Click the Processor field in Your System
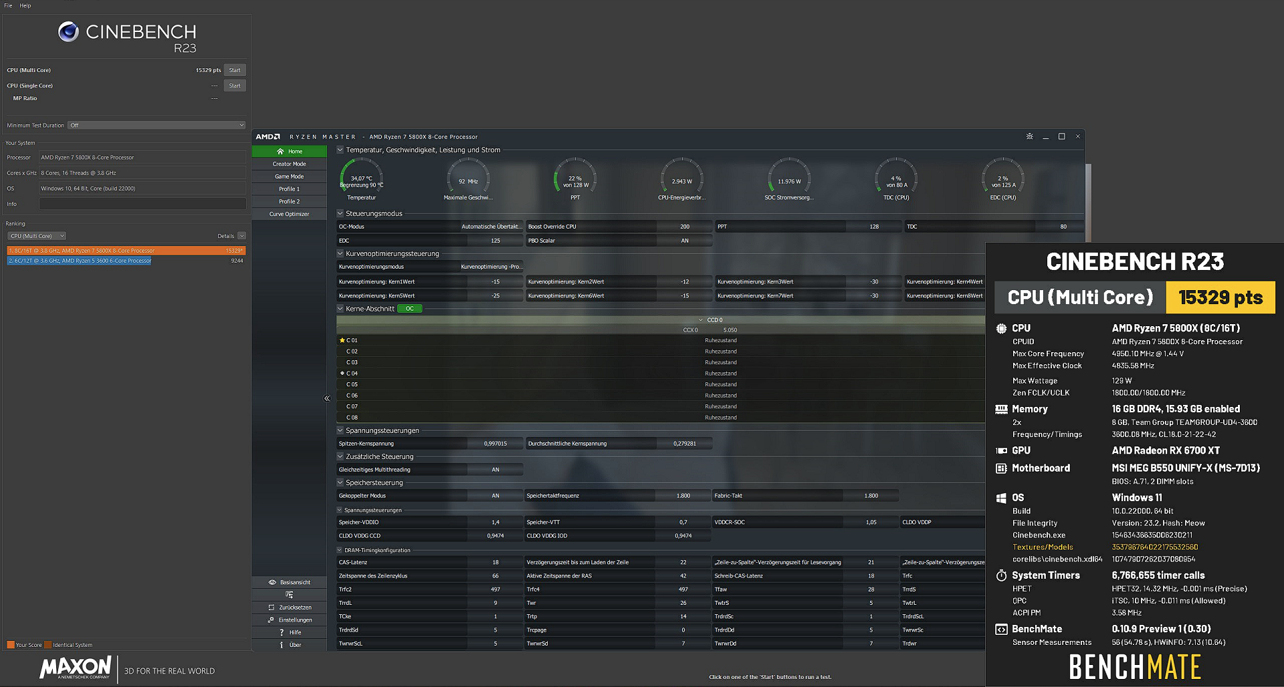 pyautogui.click(x=142, y=158)
